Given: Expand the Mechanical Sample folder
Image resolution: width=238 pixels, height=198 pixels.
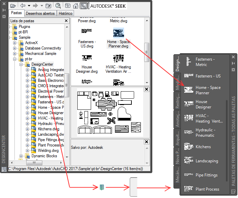Looking at the screenshot, I should click(x=14, y=54).
